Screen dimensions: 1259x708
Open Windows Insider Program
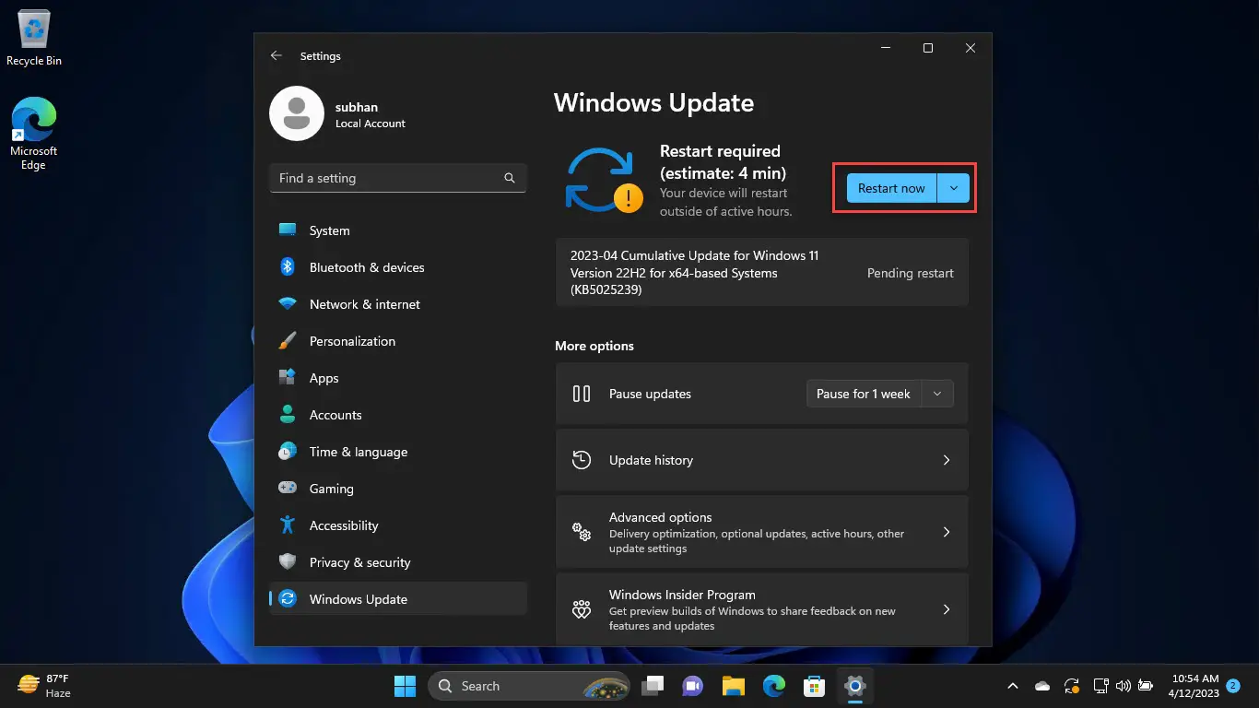(762, 609)
